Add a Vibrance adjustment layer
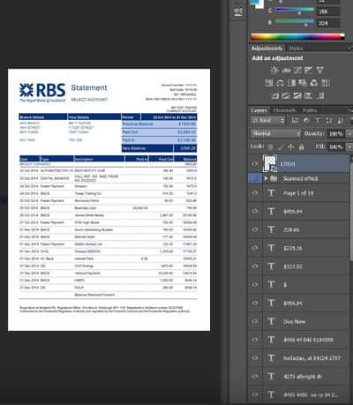 [x=319, y=70]
